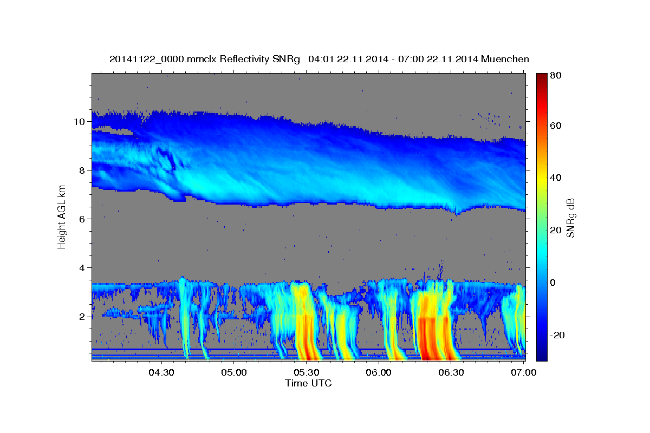650x433 pixels.
Task: Click the plot title text at top
Action: coord(319,59)
